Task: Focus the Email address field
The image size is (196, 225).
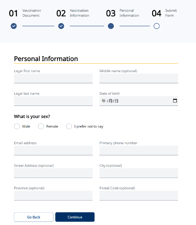Action: point(53,150)
